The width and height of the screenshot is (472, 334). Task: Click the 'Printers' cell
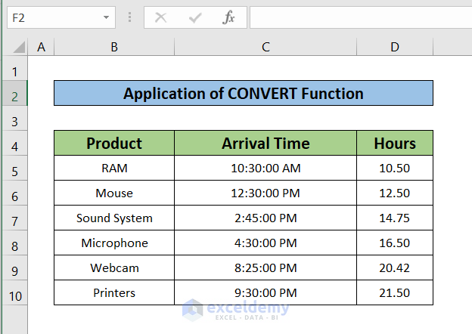pos(114,292)
